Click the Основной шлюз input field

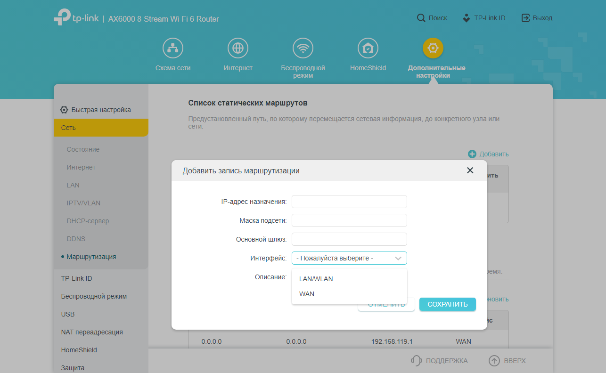[x=349, y=239]
